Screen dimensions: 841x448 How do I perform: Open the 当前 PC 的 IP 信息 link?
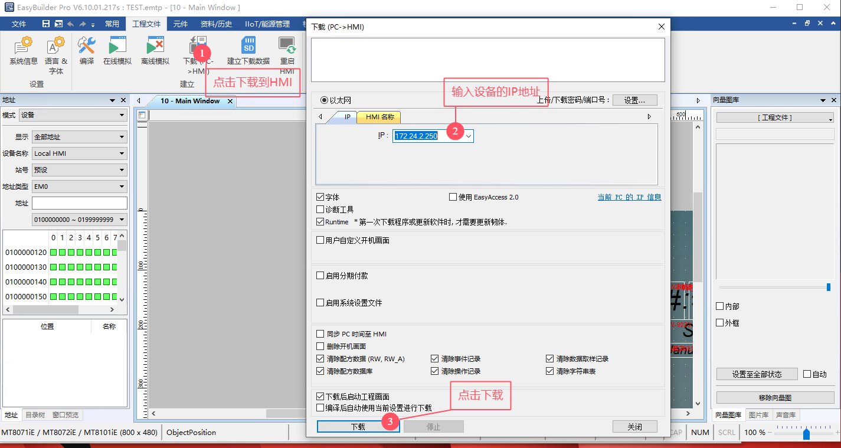click(x=630, y=197)
